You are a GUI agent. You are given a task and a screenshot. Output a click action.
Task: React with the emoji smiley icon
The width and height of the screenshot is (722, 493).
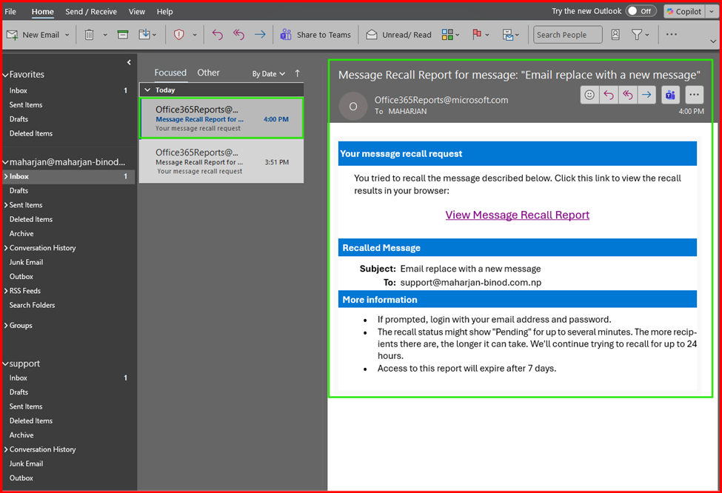(589, 95)
